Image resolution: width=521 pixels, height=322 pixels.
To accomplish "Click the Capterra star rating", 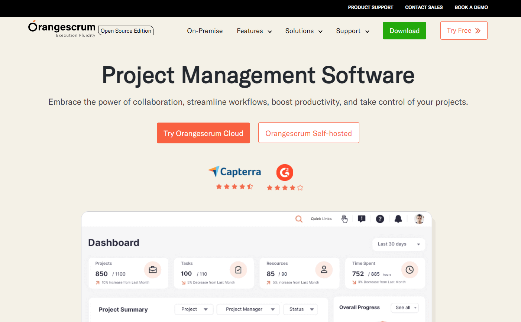I will 234,186.
